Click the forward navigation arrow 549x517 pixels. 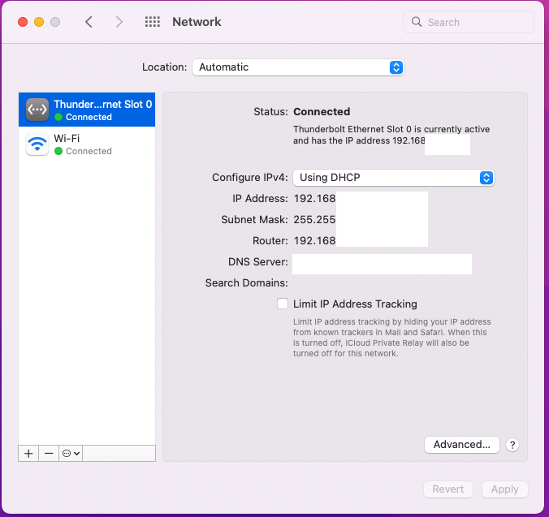(119, 22)
